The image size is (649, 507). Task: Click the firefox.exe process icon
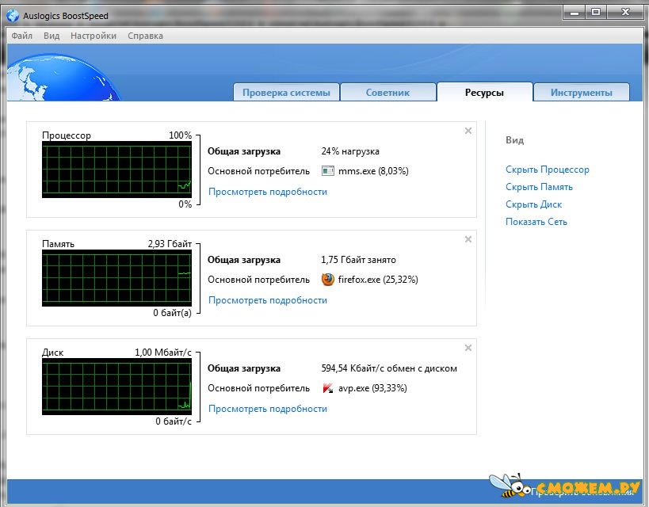pos(328,280)
